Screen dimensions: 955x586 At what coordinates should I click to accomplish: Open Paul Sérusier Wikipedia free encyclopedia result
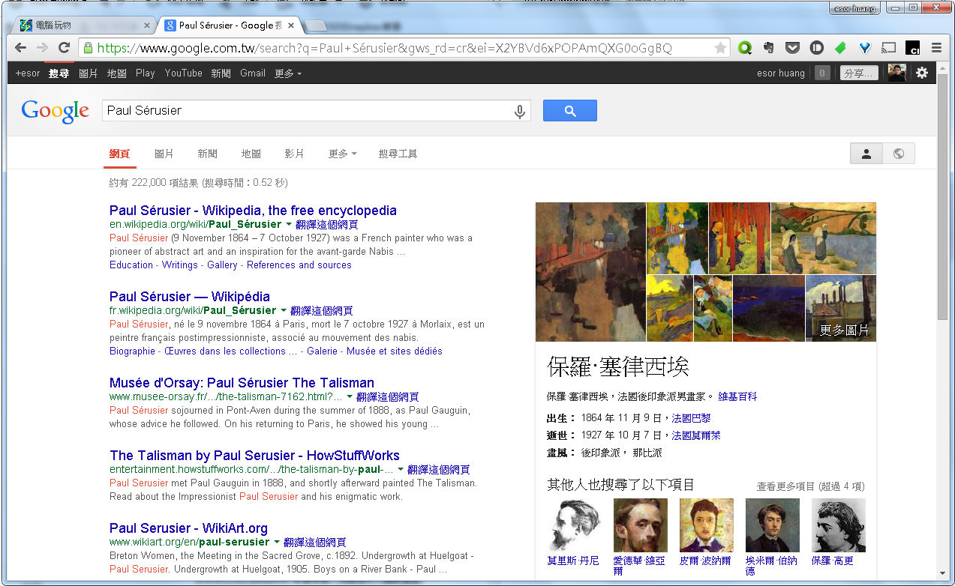pos(253,211)
